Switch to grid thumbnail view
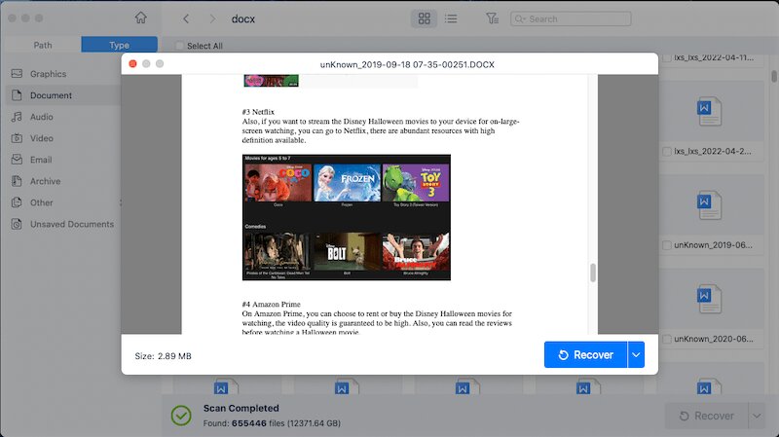Screen dimensions: 779x437 tap(425, 18)
